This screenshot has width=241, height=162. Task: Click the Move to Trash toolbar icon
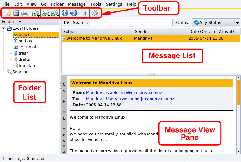coord(84,13)
